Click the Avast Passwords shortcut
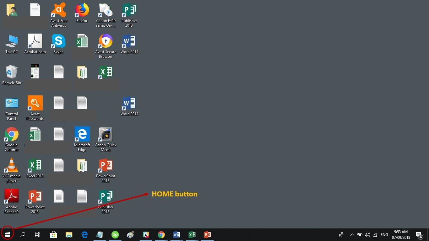The height and width of the screenshot is (241, 429). [x=35, y=108]
